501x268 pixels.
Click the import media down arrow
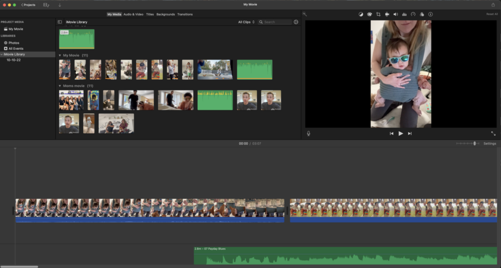tap(59, 5)
